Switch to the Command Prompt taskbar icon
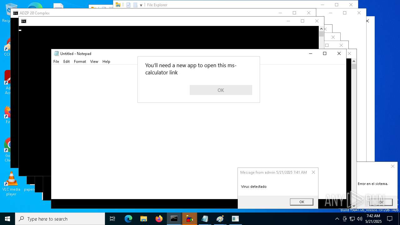400x225 pixels. click(x=174, y=219)
